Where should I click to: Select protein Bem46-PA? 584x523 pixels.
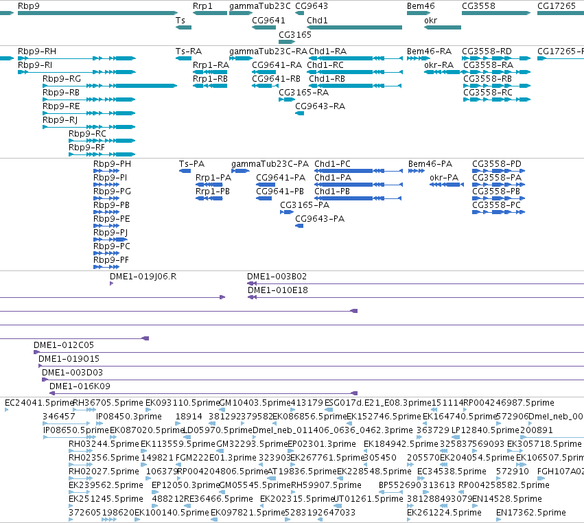click(x=417, y=171)
